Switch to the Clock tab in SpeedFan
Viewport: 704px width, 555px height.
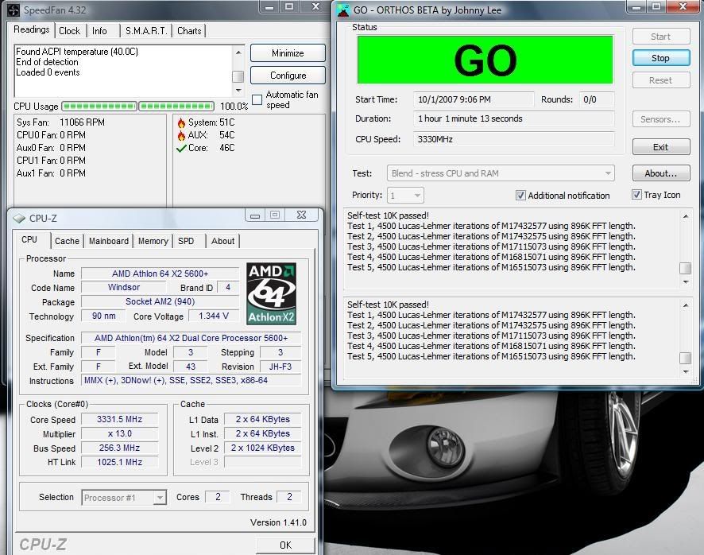70,31
